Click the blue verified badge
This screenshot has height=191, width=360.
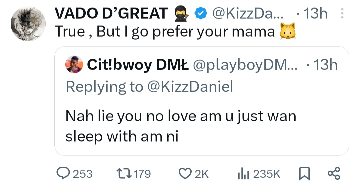(x=200, y=14)
